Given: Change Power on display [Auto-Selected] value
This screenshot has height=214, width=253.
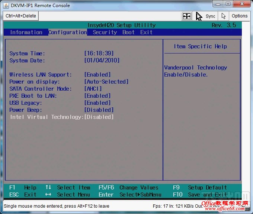Looking at the screenshot, I should (106, 82).
